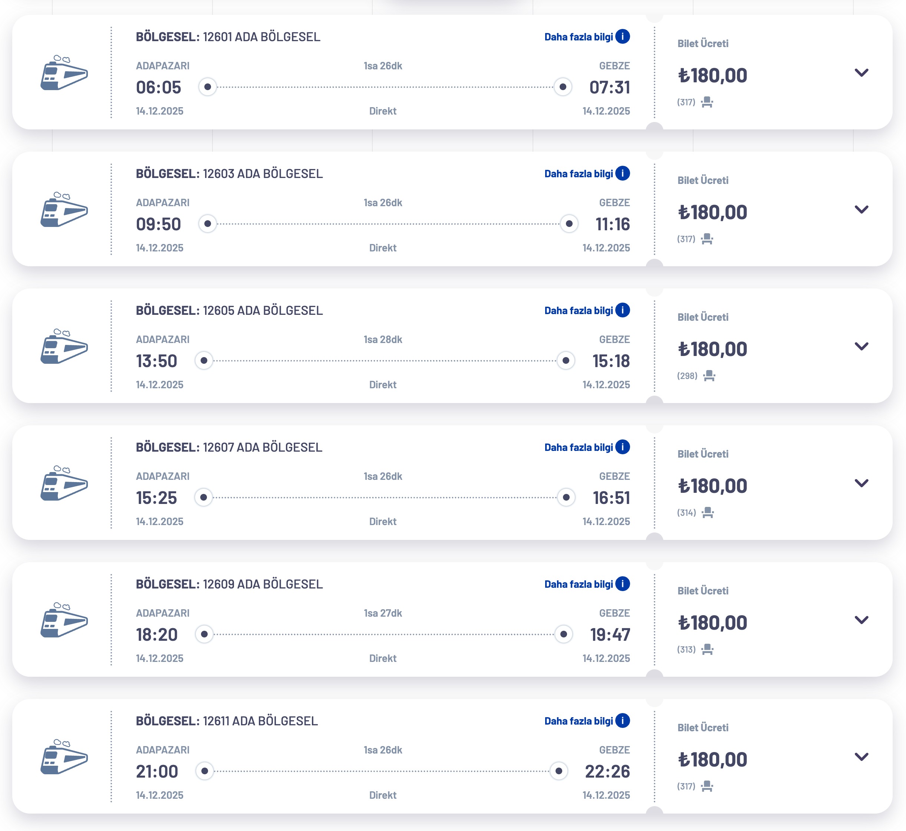The width and height of the screenshot is (906, 831).
Task: Click the train icon of the 21:00 departure
Action: point(64,757)
